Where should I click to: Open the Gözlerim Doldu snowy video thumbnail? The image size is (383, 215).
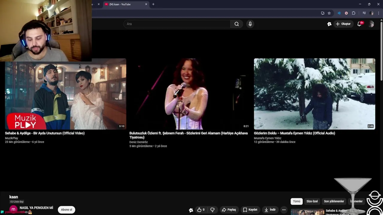pos(314,94)
